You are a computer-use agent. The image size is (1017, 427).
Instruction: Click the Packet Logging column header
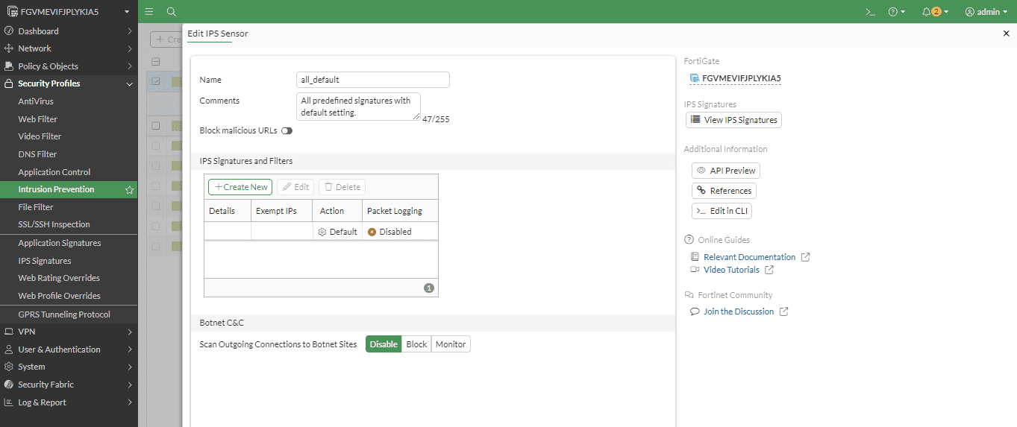pyautogui.click(x=400, y=211)
